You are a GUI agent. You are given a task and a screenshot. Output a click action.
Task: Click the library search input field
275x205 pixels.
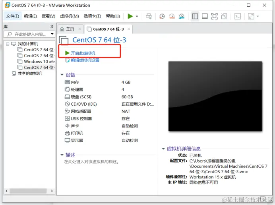point(29,34)
